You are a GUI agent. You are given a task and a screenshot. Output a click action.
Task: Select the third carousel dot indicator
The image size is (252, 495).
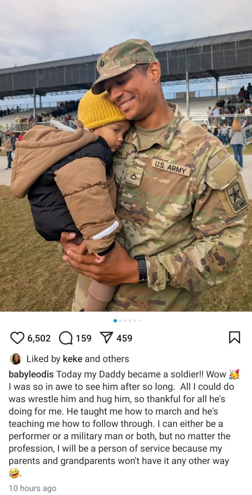(x=125, y=321)
